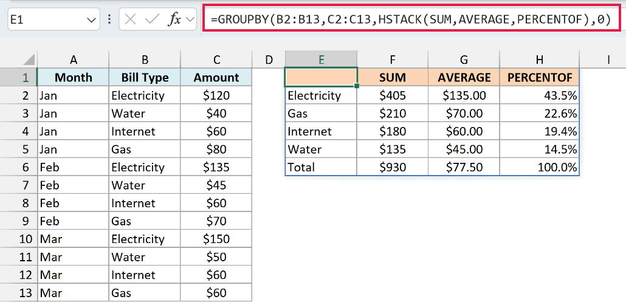Viewport: 626px width, 302px height.
Task: Select the 14.5% cell
Action: tap(539, 149)
